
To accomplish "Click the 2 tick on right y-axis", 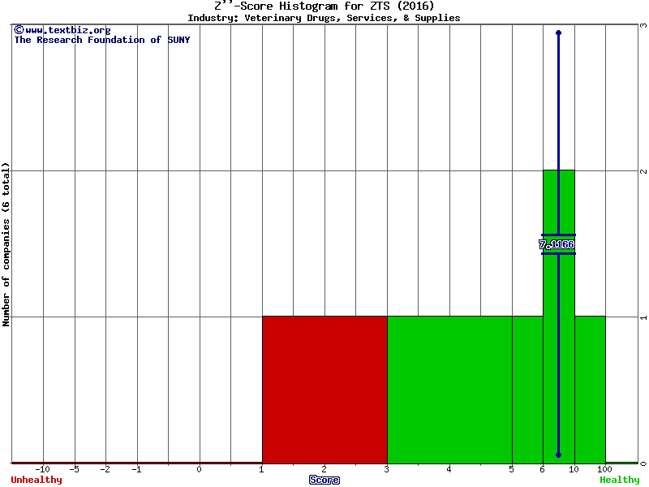I will (x=643, y=171).
